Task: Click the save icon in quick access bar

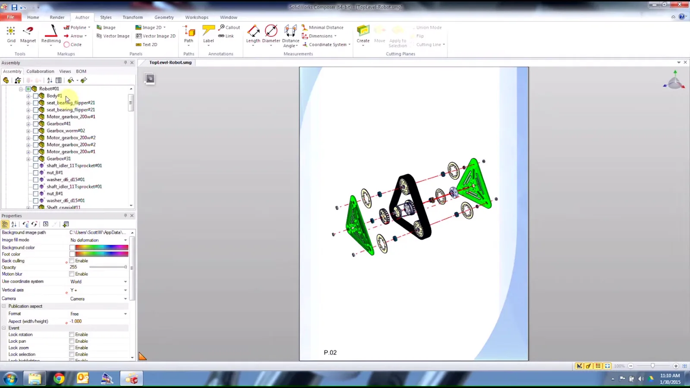Action: 14,7
